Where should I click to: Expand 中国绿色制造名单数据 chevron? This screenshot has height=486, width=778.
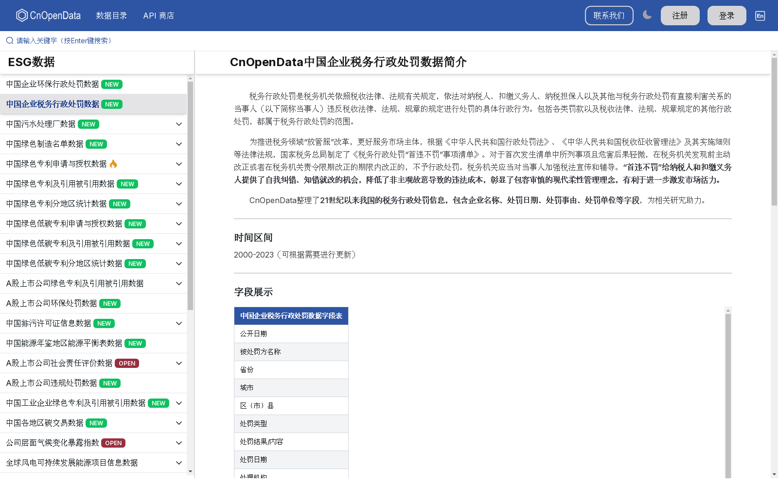click(178, 144)
